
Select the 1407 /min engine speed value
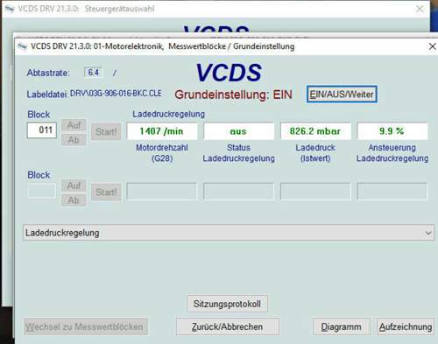pos(162,131)
